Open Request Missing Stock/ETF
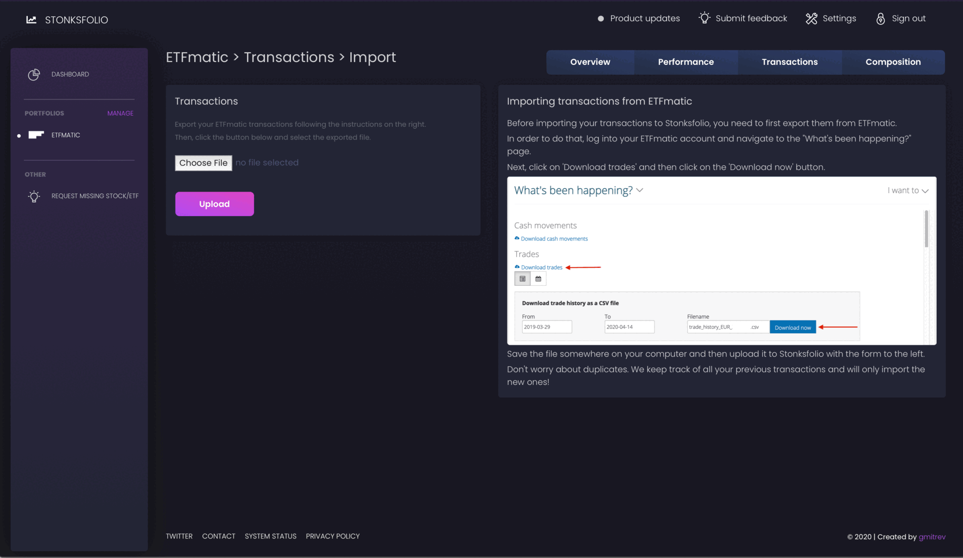The width and height of the screenshot is (963, 558). tap(95, 196)
